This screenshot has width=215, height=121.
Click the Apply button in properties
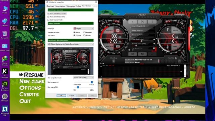pyautogui.click(x=82, y=95)
